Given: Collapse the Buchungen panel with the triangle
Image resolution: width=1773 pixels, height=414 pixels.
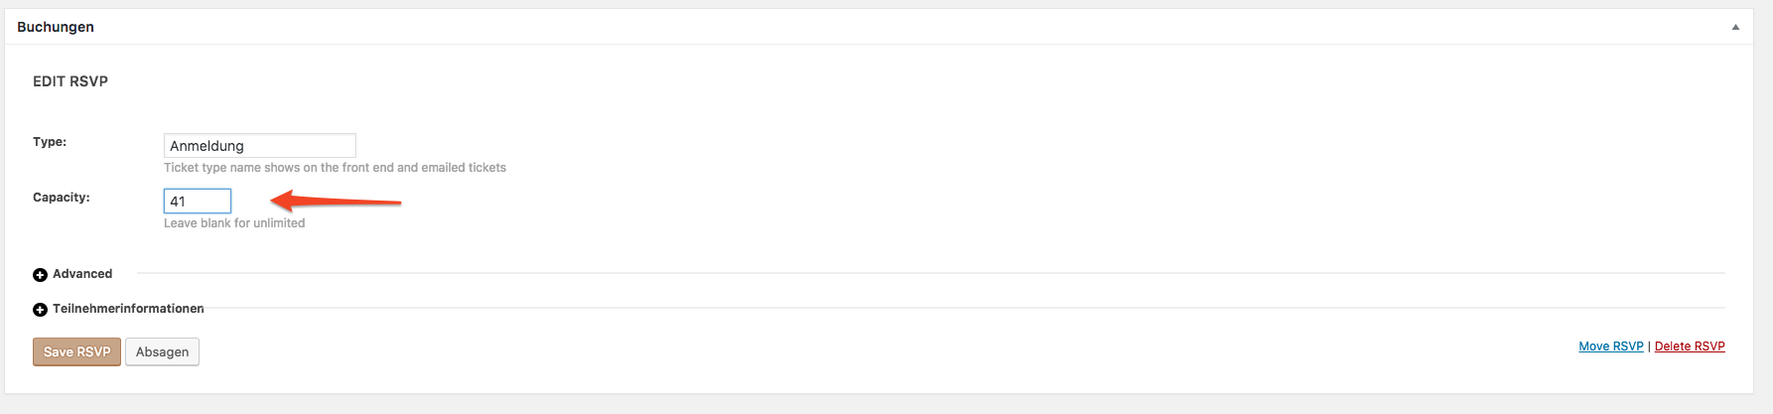Looking at the screenshot, I should [1735, 27].
